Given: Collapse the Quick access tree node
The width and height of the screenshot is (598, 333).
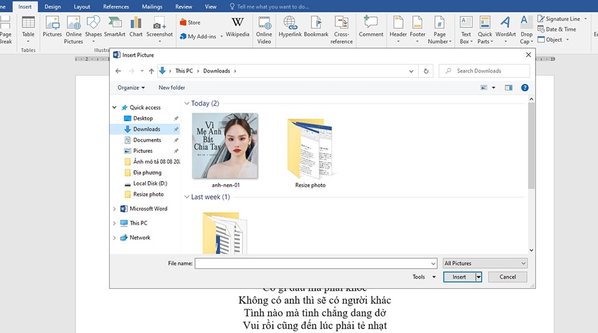Looking at the screenshot, I should 115,108.
